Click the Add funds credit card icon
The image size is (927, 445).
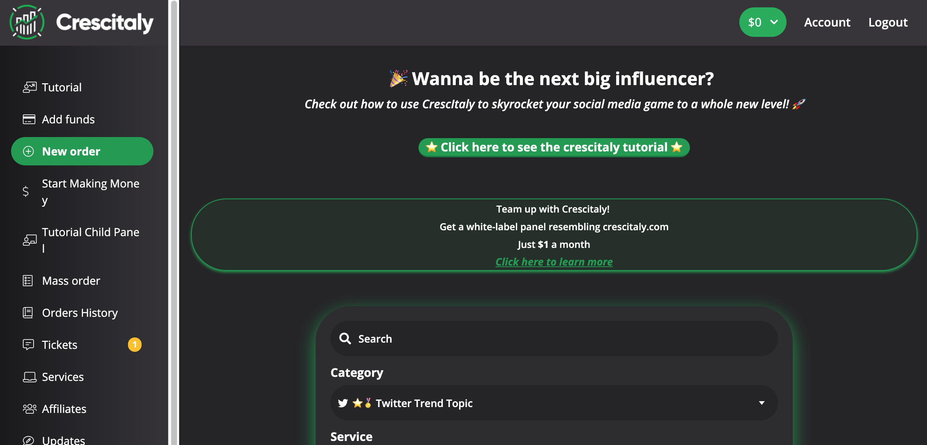click(x=29, y=119)
